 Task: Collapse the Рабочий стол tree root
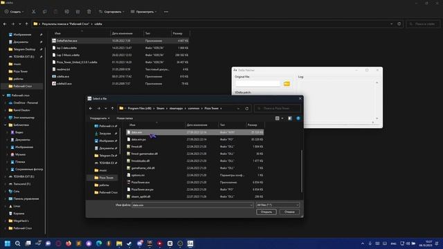(3, 95)
